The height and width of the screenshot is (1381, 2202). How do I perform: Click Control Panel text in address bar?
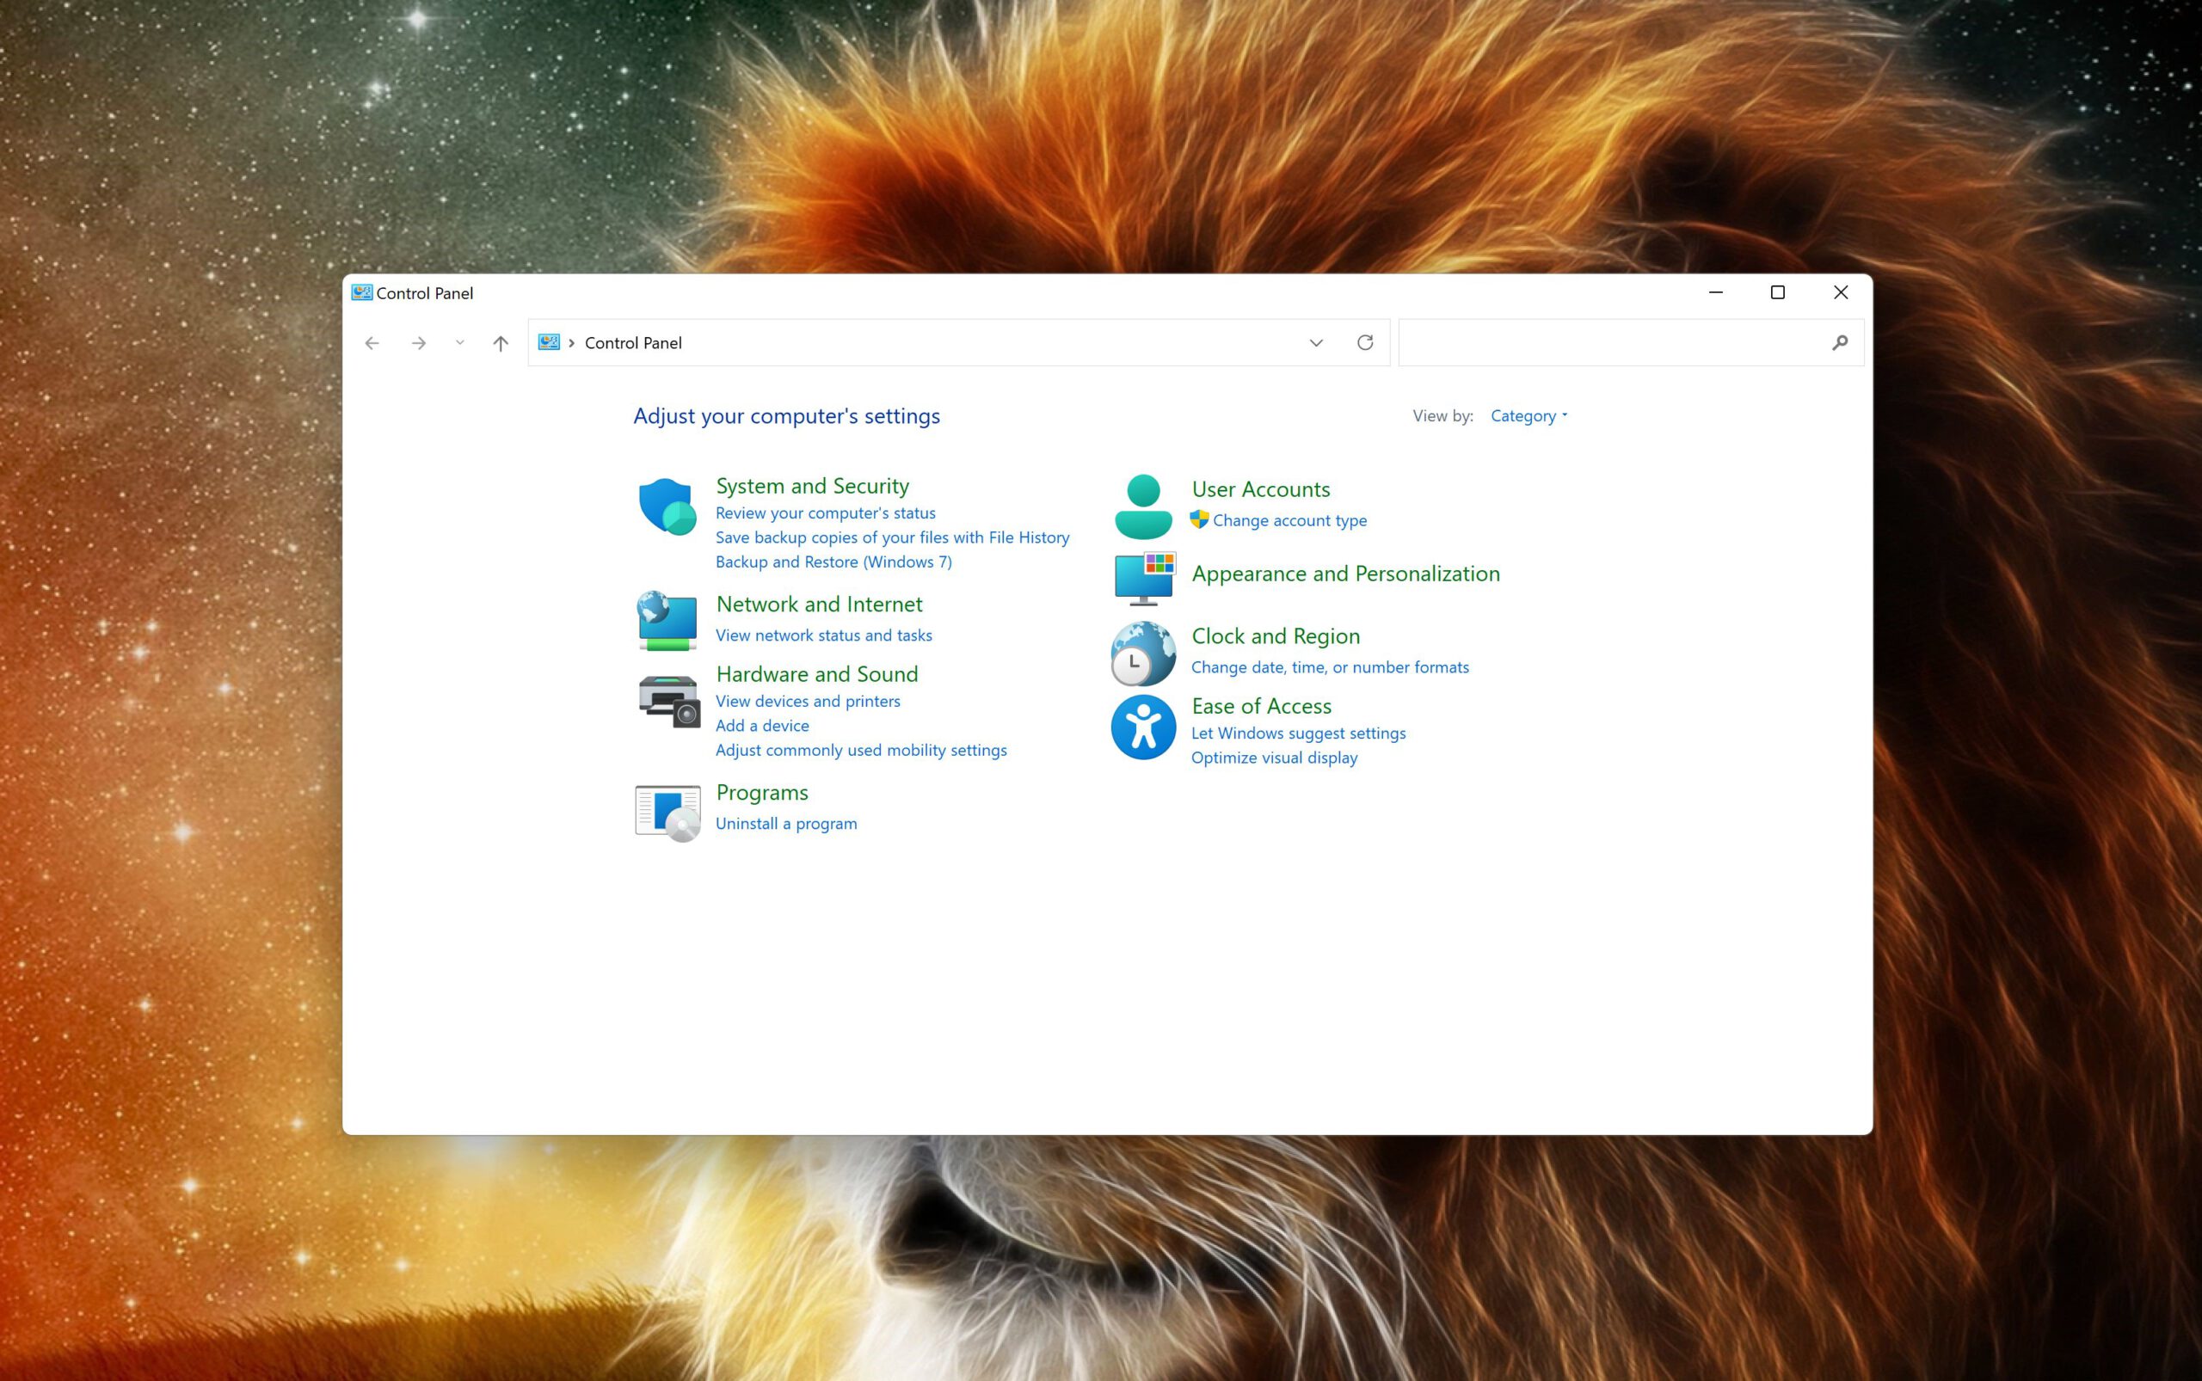coord(633,343)
